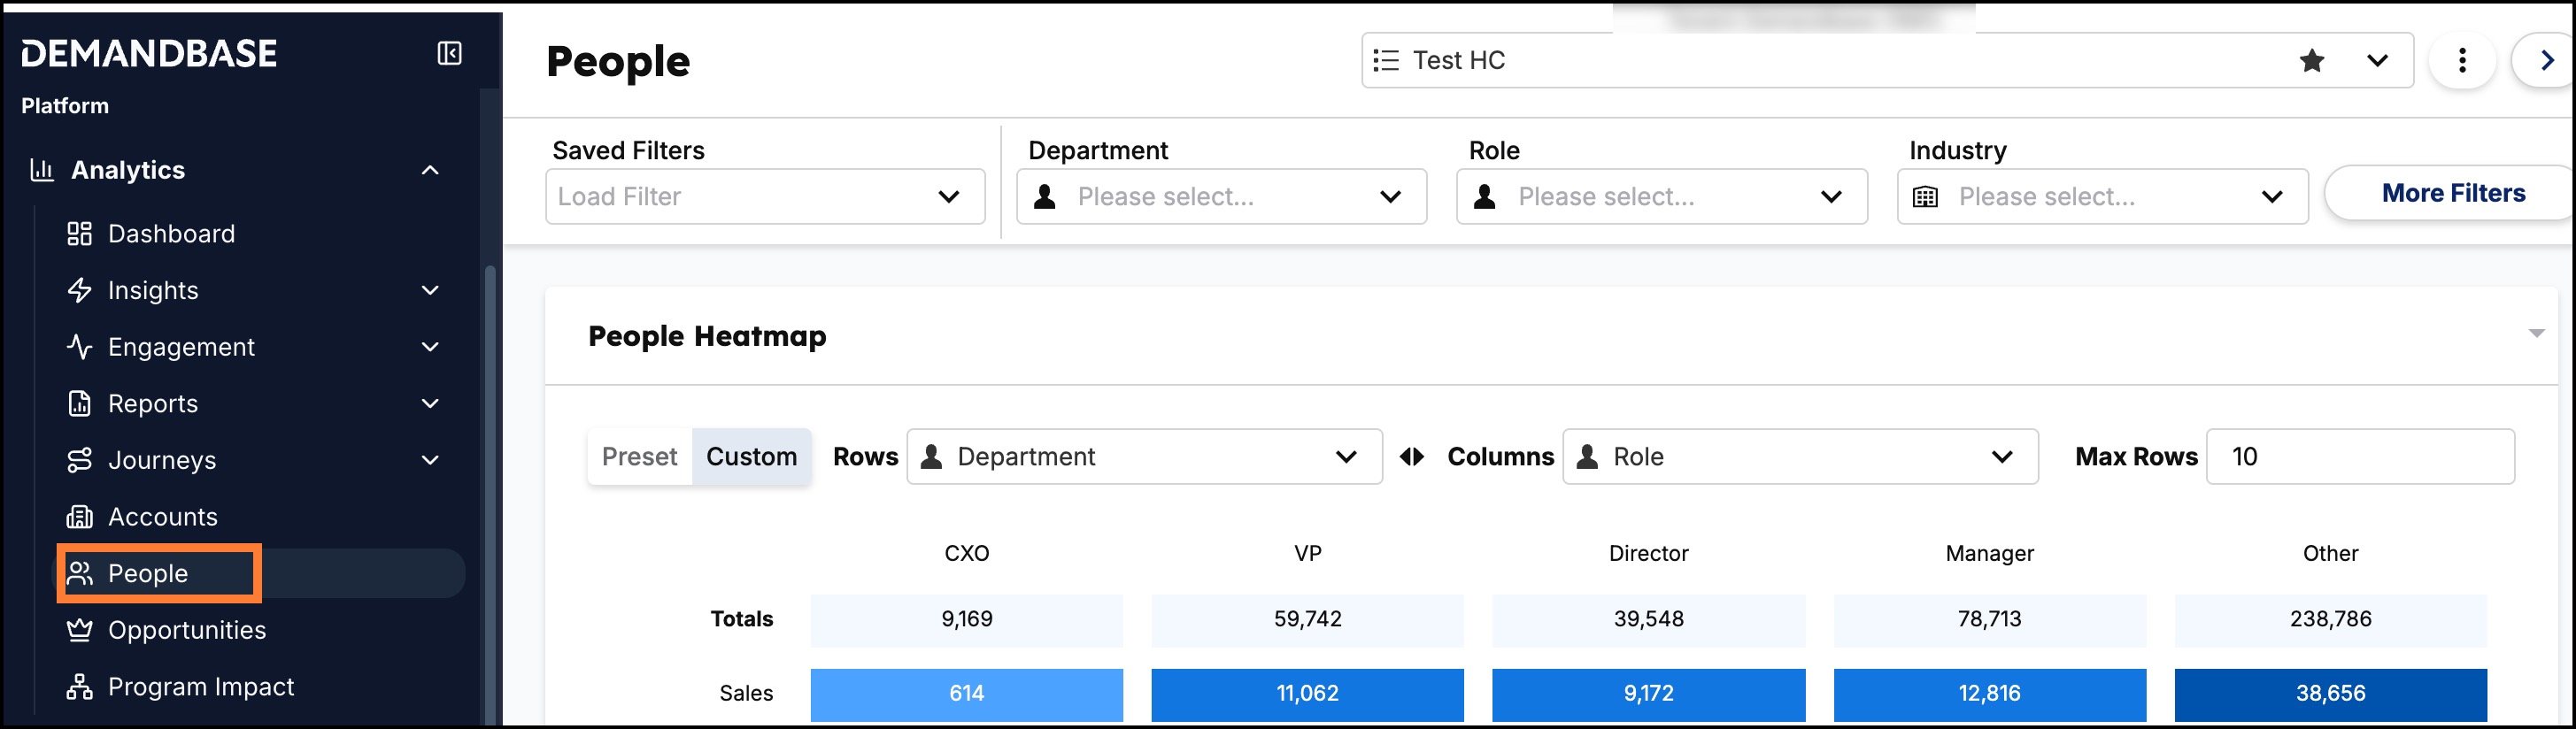Viewport: 2576px width, 729px height.
Task: Open Accounts from the sidebar
Action: (162, 517)
